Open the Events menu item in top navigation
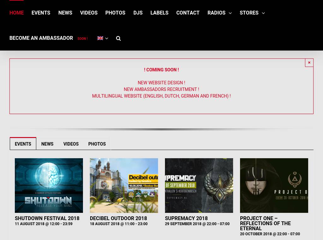The height and width of the screenshot is (240, 323). [x=41, y=13]
